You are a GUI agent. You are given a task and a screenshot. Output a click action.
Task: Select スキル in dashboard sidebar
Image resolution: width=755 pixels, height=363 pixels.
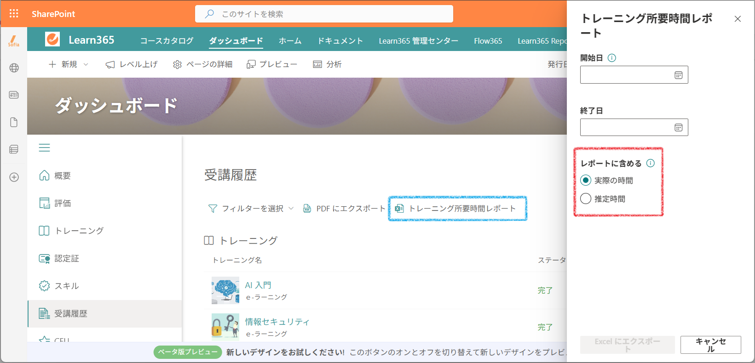click(104, 286)
